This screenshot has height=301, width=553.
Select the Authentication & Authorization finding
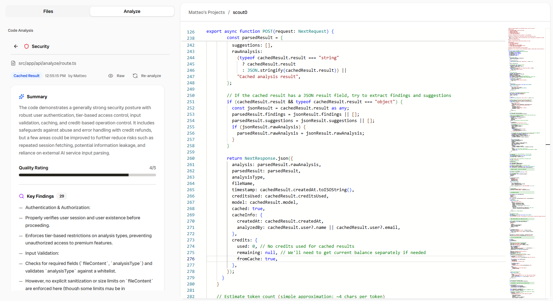tap(58, 207)
